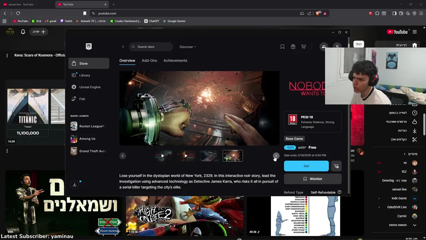This screenshot has height=240, width=426.
Task: Open the Epic shopping cart icon
Action: 304,47
